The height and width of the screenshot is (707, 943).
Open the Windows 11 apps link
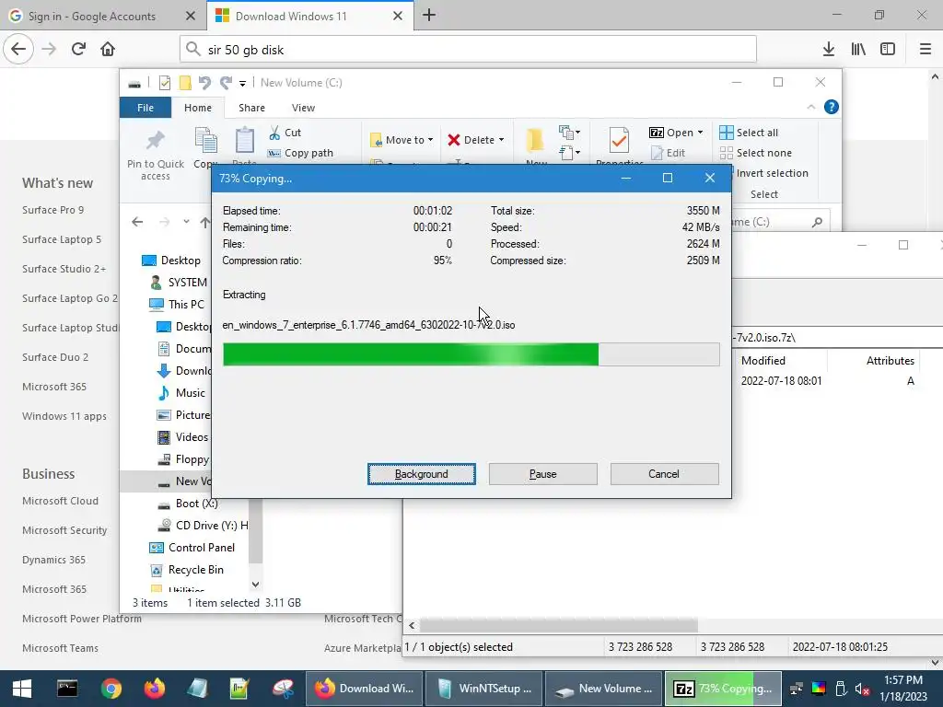coord(64,416)
